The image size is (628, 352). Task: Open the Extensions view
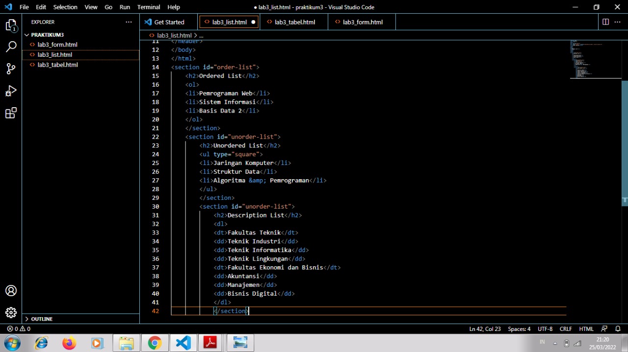(11, 113)
